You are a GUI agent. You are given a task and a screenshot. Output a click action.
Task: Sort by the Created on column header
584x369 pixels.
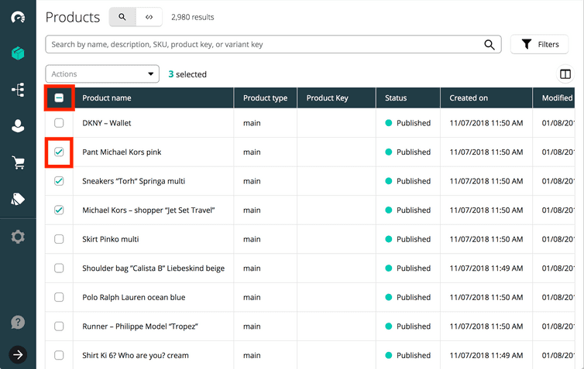click(469, 98)
